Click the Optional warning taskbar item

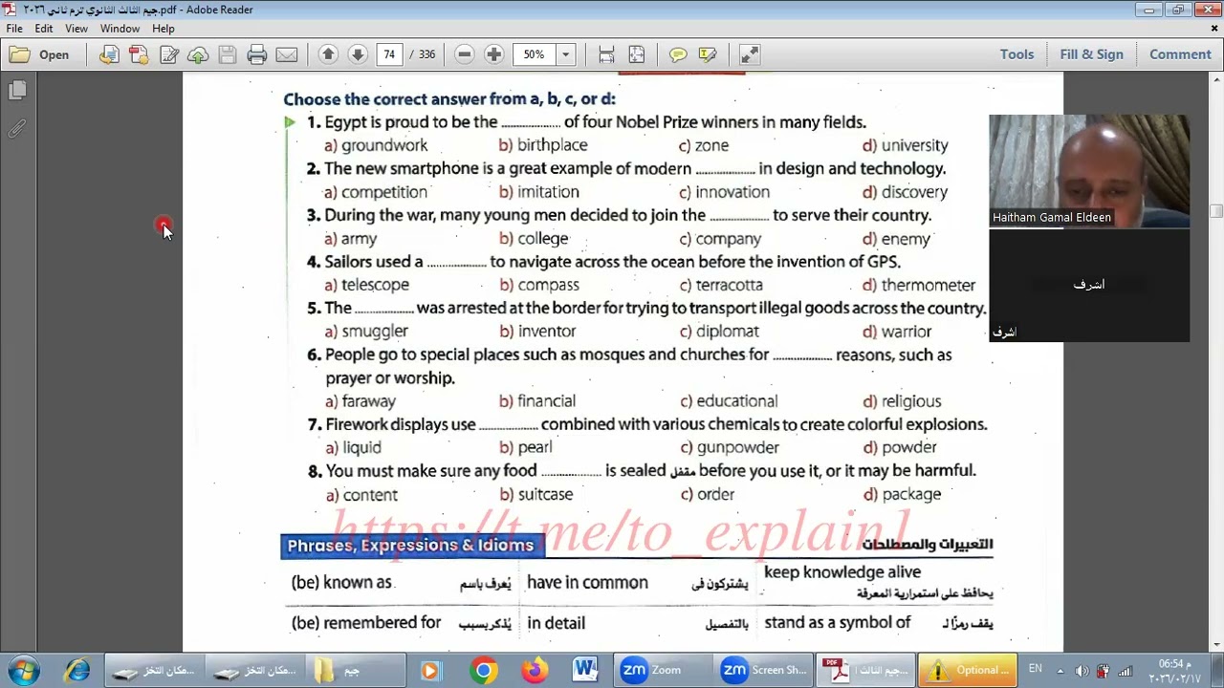point(966,671)
